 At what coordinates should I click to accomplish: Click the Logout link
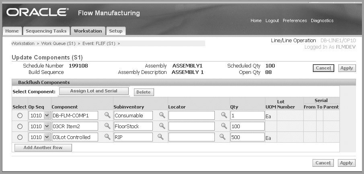[272, 20]
